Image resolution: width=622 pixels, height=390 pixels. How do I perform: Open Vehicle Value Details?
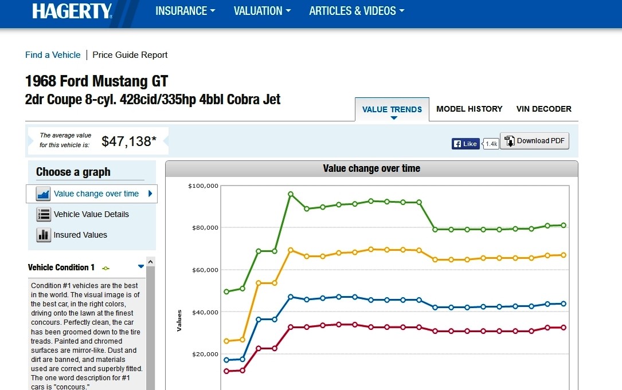point(91,214)
